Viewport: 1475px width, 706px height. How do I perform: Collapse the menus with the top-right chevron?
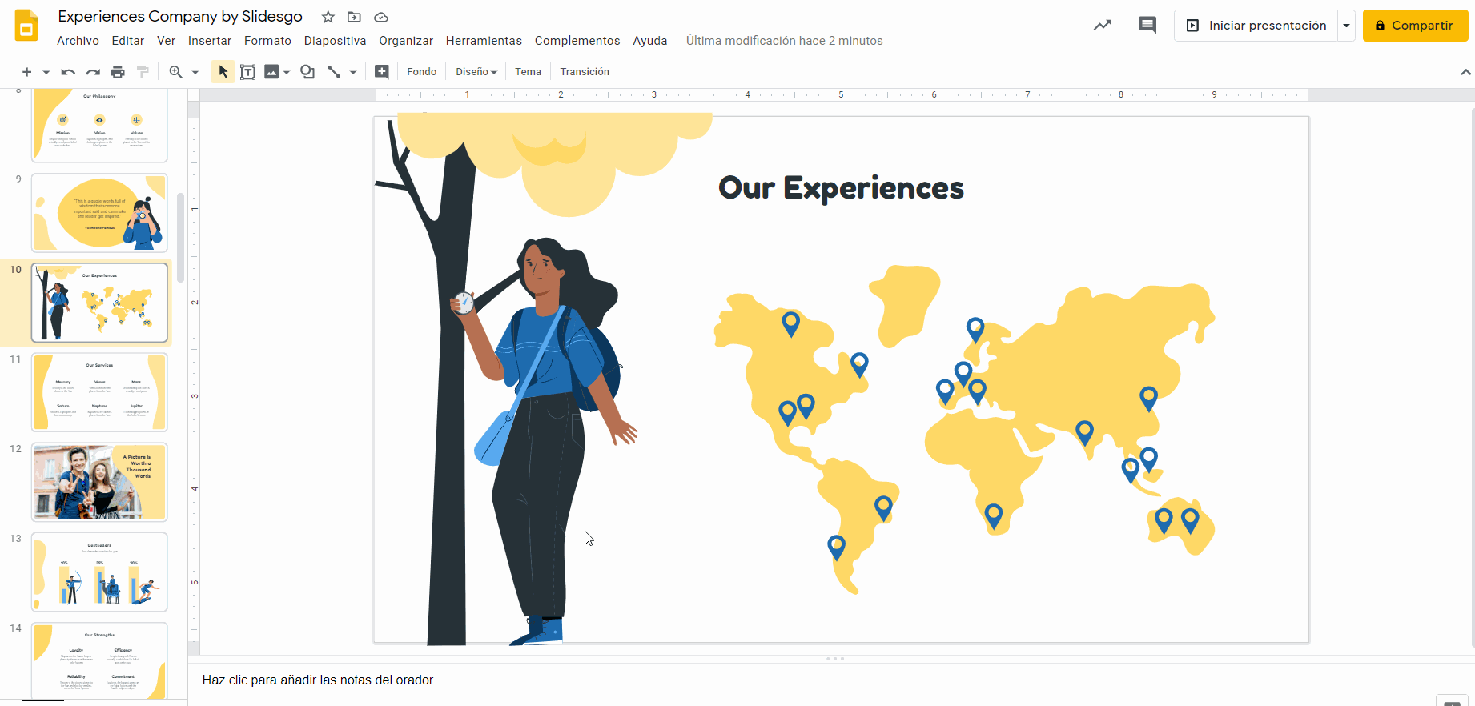[1465, 72]
